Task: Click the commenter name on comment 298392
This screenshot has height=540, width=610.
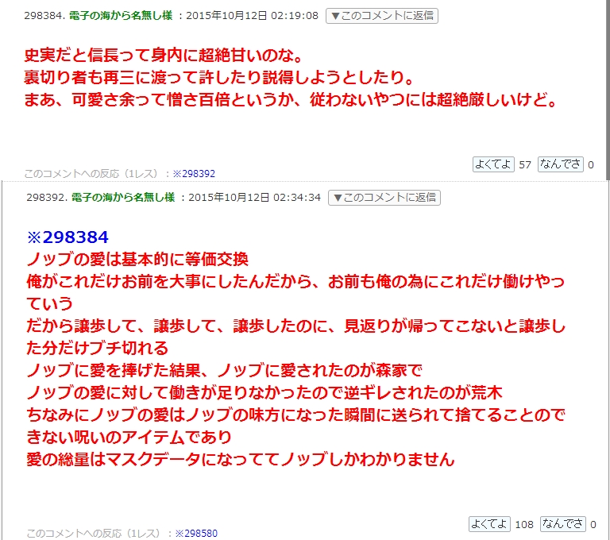Action: (x=123, y=197)
